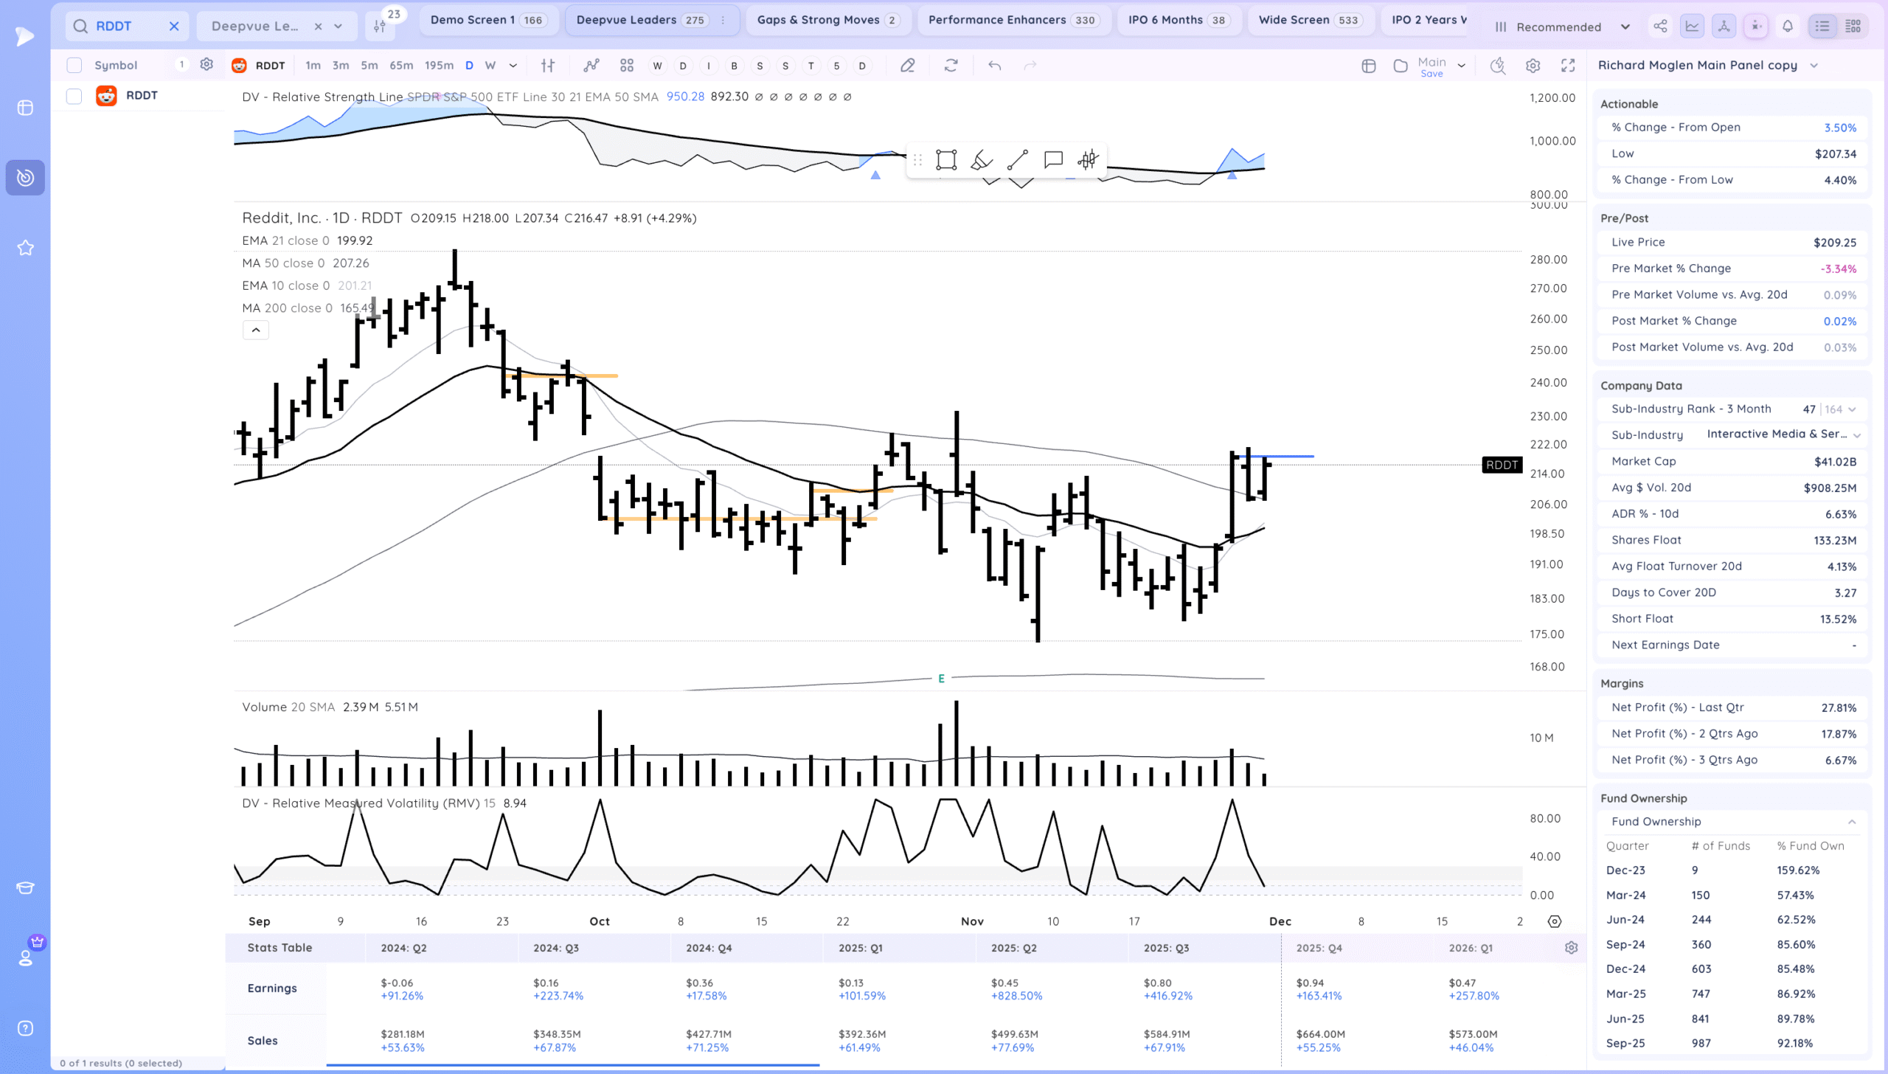
Task: Click the share icon in top bar
Action: [x=1660, y=27]
